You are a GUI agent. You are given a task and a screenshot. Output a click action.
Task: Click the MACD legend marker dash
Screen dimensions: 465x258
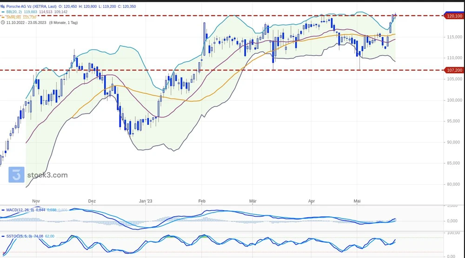tap(3, 210)
